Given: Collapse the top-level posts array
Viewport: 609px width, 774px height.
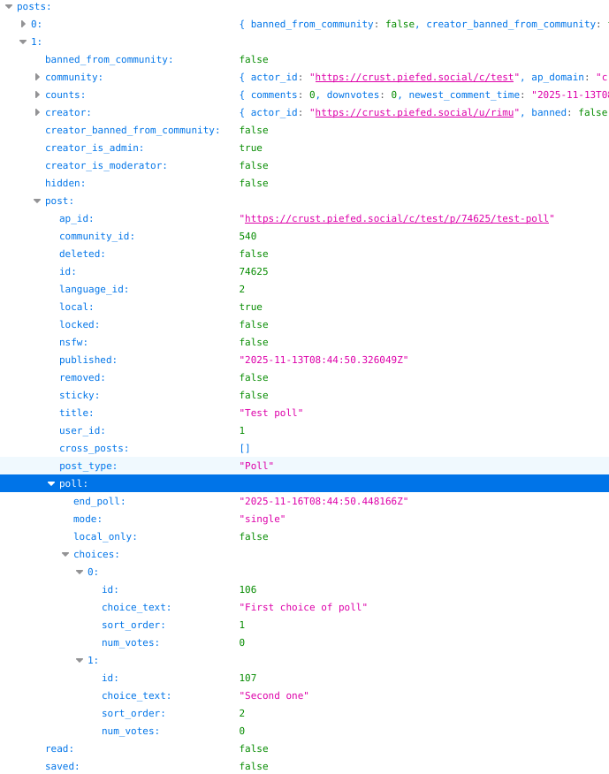Looking at the screenshot, I should point(9,6).
